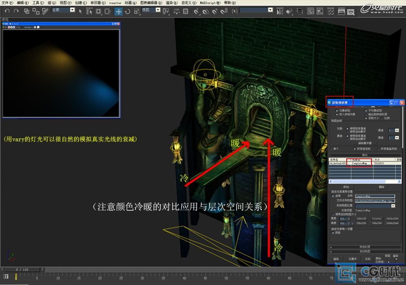Open the Schematic View icon

point(320,11)
